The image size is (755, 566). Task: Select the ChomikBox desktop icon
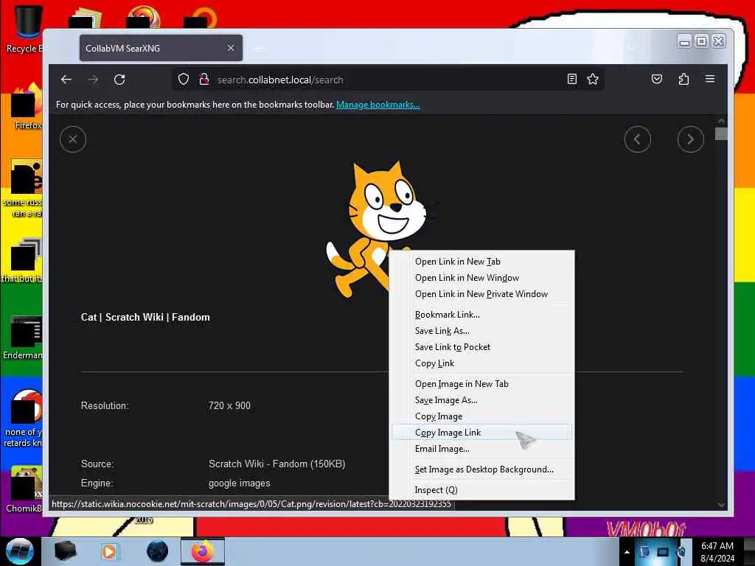(24, 489)
